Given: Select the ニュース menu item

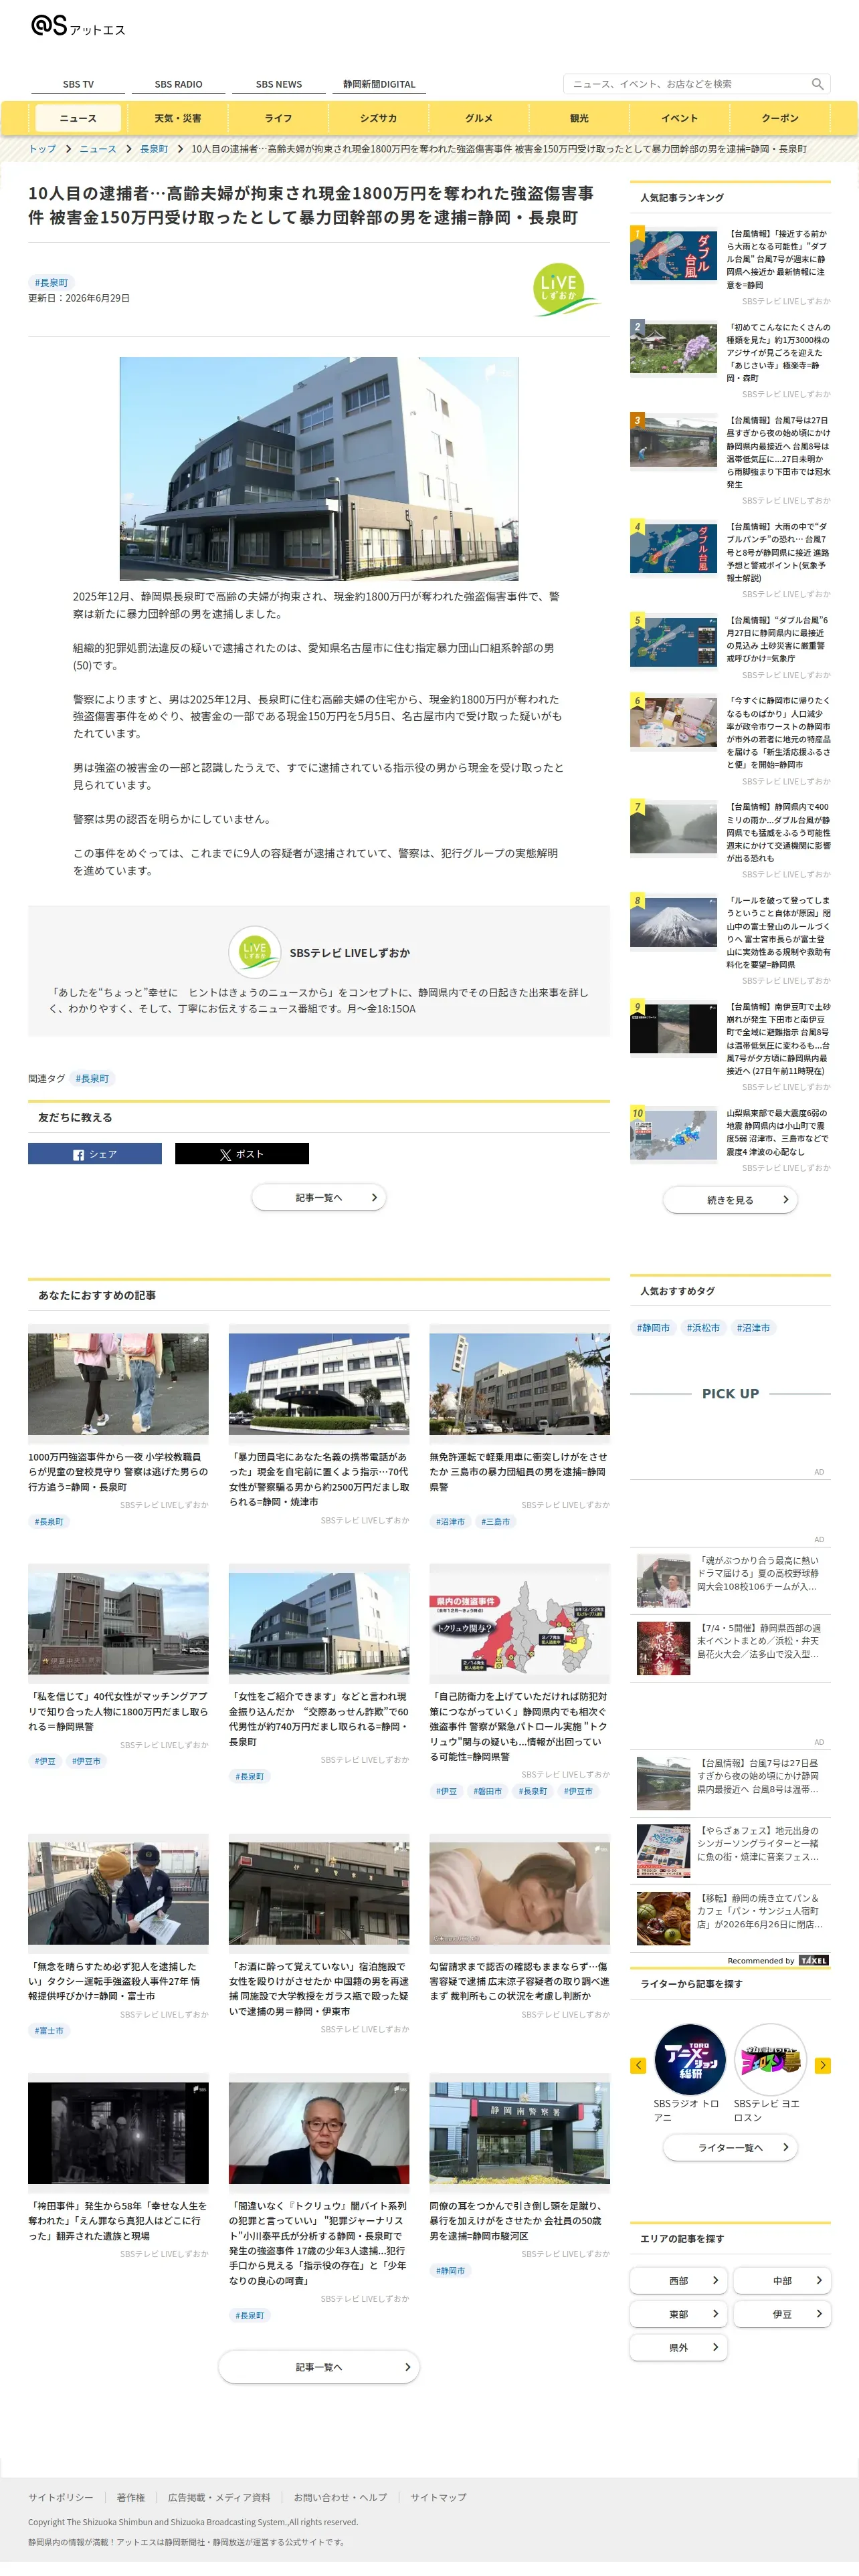Looking at the screenshot, I should (78, 118).
